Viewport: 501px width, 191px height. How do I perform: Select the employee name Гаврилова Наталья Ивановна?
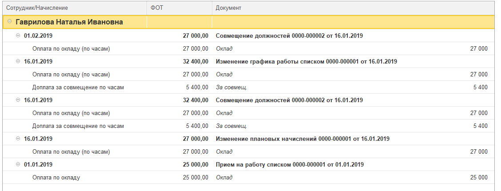click(69, 22)
